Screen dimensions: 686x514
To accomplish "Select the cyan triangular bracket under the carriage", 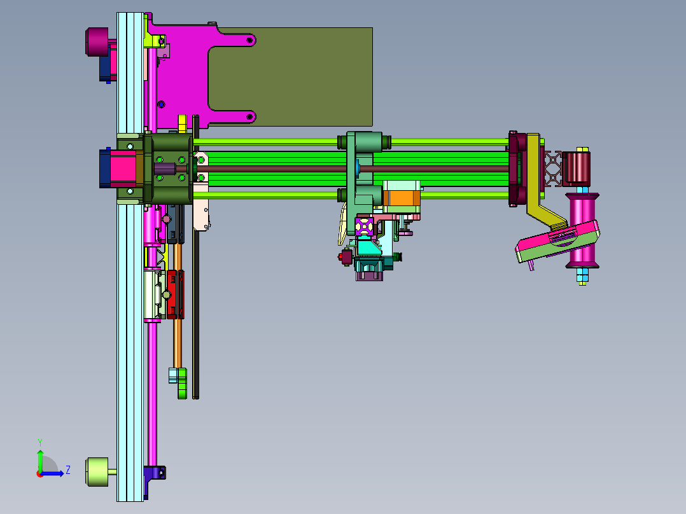I will tap(368, 247).
